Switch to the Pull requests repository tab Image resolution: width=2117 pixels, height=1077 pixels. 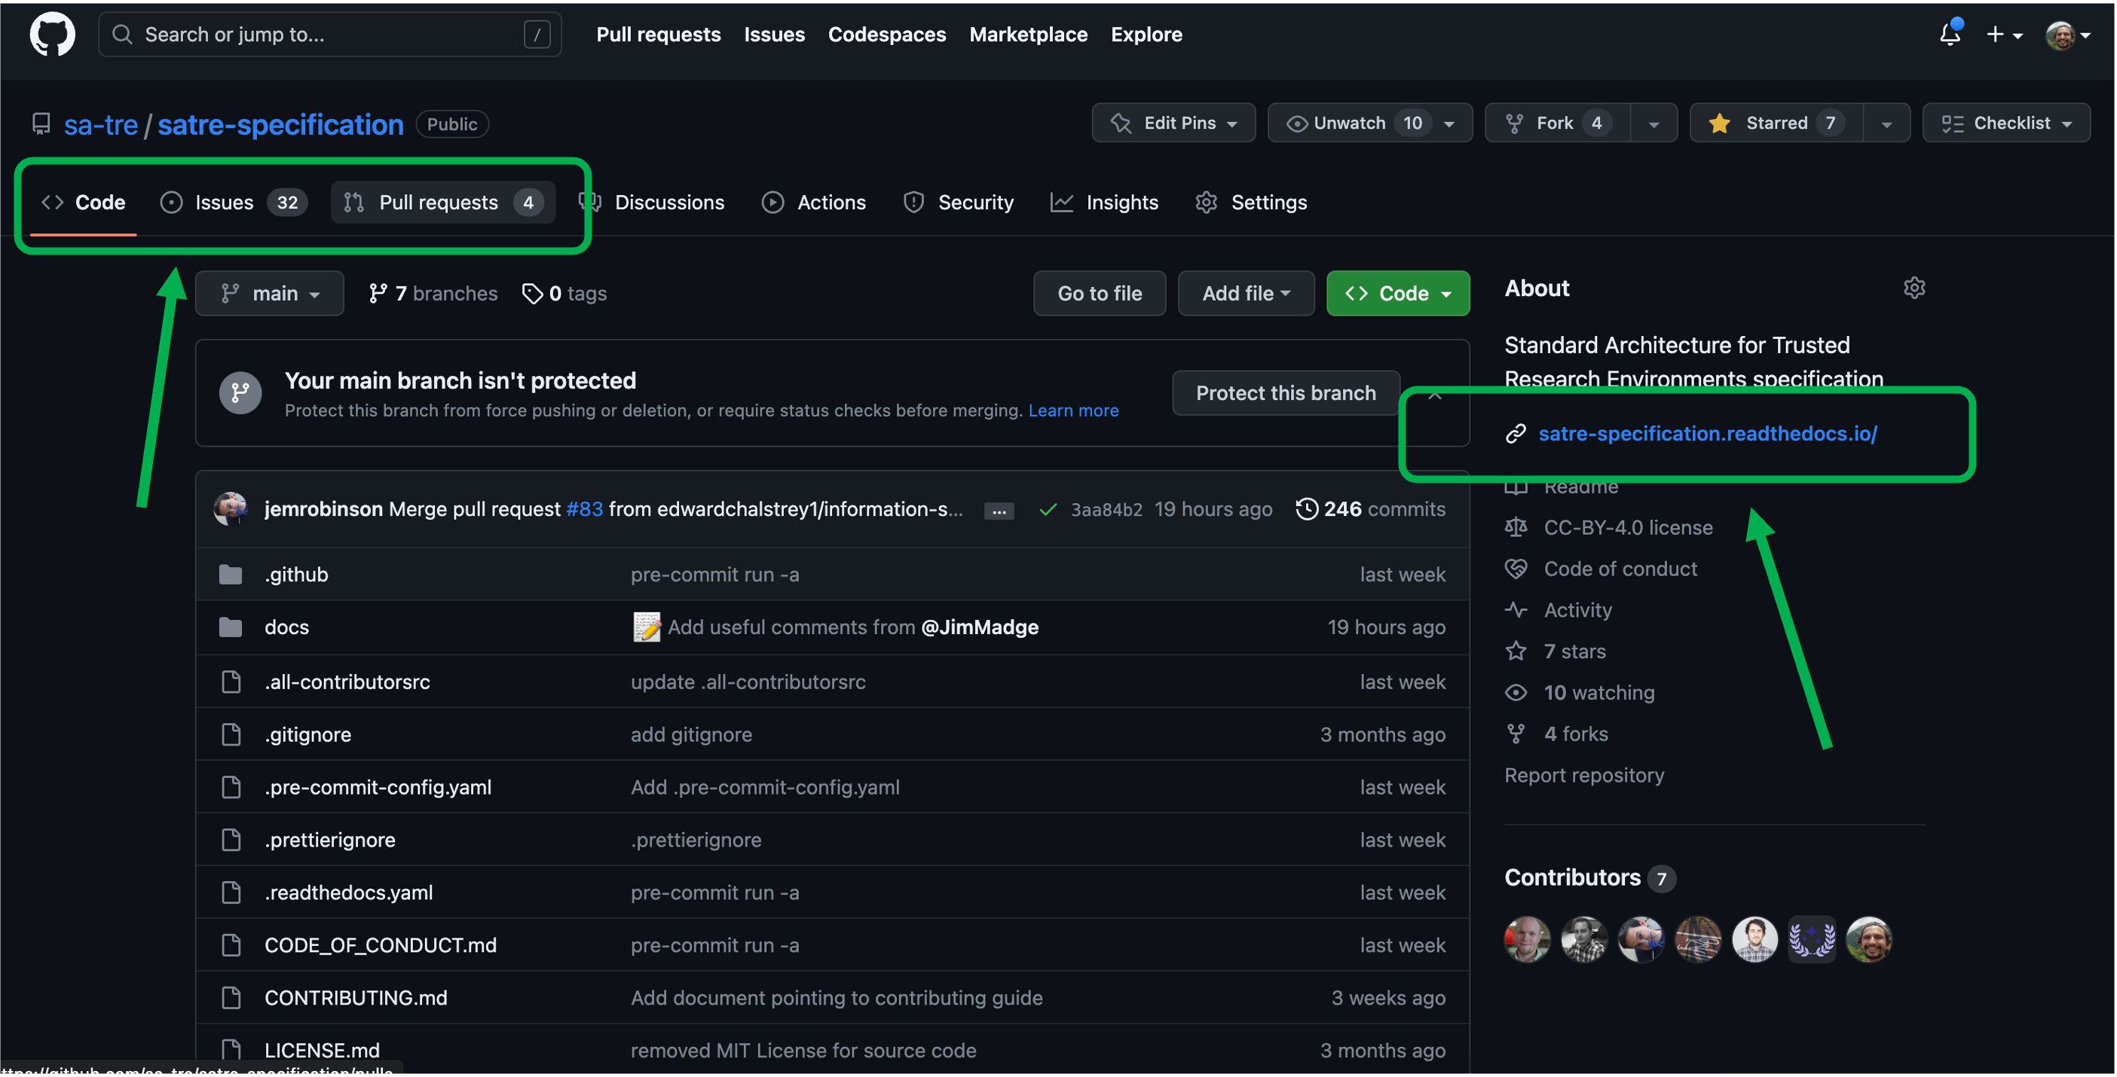click(x=443, y=202)
